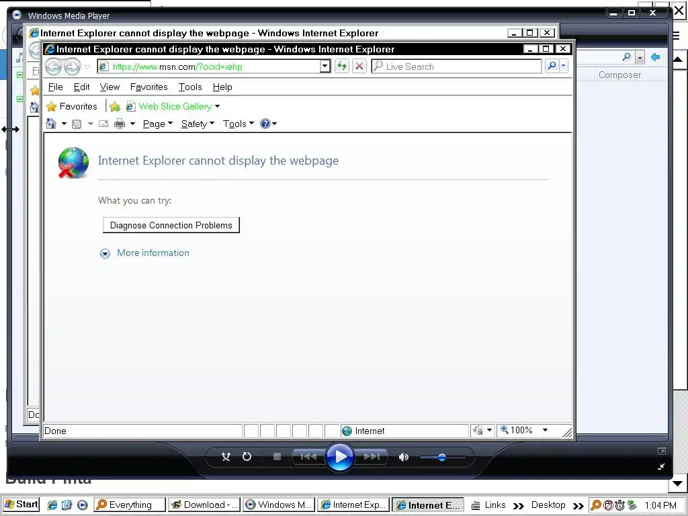Toggle repeat in Windows Media Player
Viewport: 688px width, 516px height.
pyautogui.click(x=247, y=457)
